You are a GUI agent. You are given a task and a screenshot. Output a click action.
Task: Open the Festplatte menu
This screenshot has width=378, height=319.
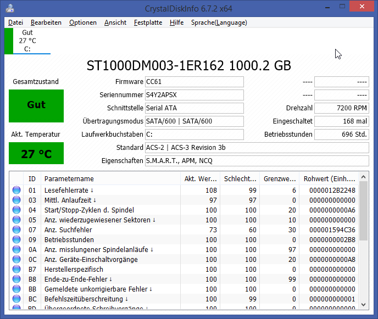(x=148, y=23)
